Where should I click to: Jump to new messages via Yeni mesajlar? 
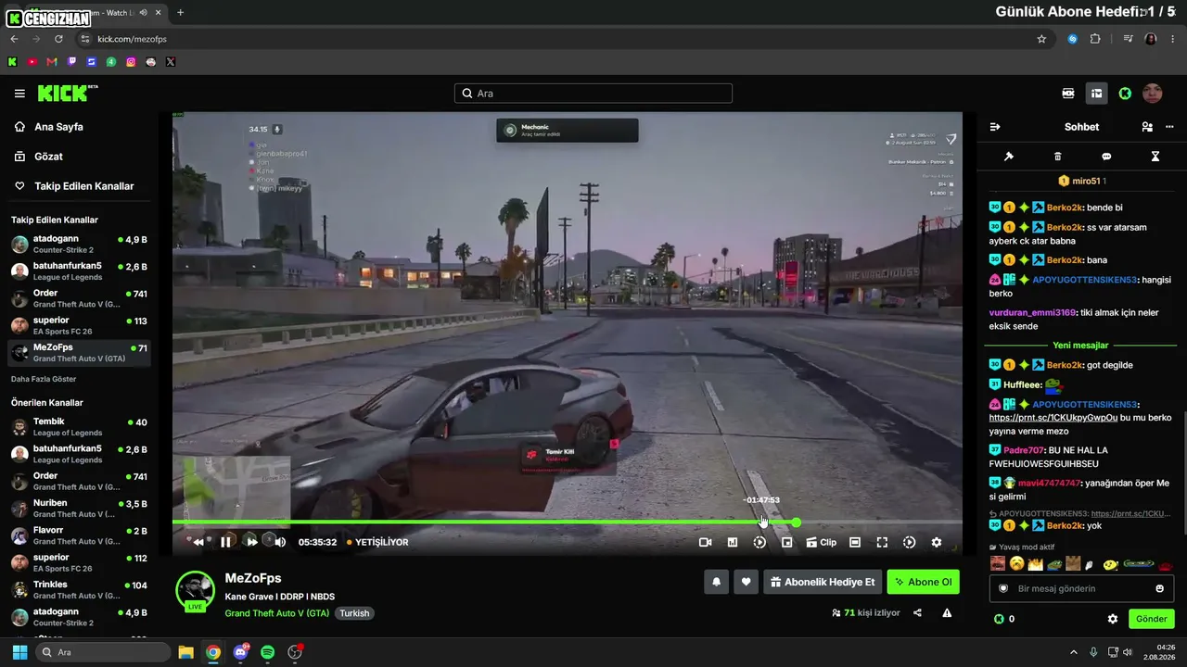coord(1080,346)
